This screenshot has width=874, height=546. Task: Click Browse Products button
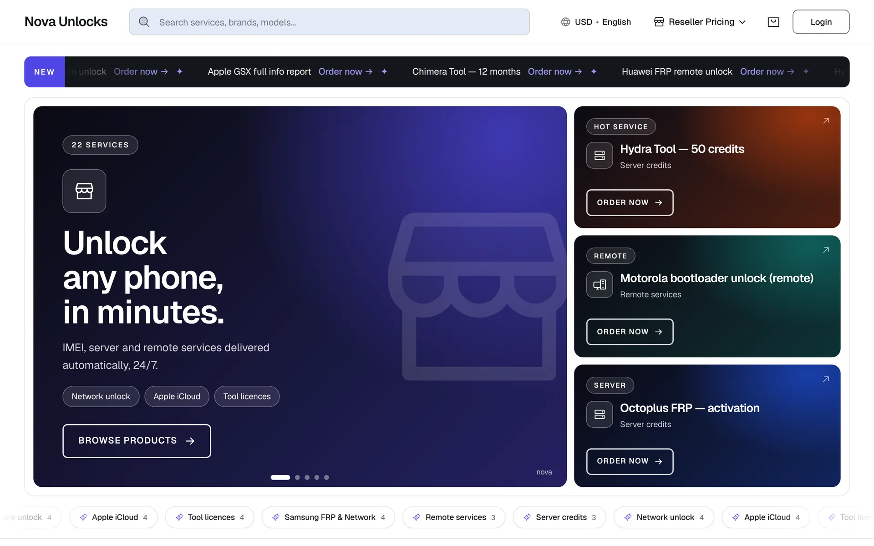[137, 440]
